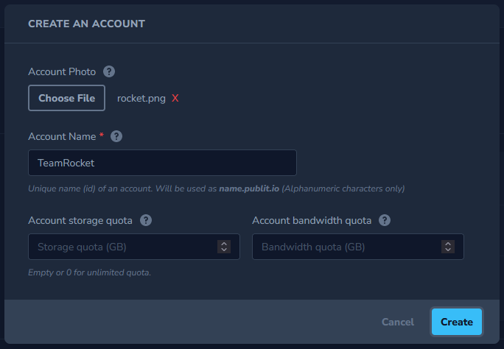This screenshot has height=349, width=504.
Task: Show help for Account storage quota
Action: click(146, 221)
